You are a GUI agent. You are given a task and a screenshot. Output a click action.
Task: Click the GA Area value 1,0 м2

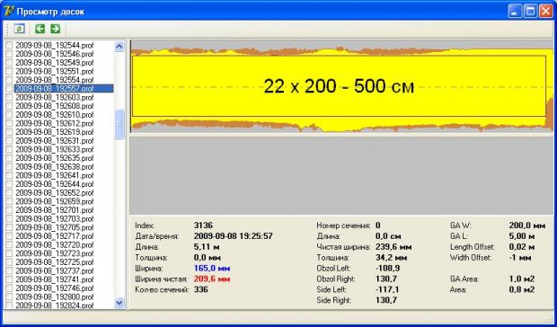tap(522, 278)
